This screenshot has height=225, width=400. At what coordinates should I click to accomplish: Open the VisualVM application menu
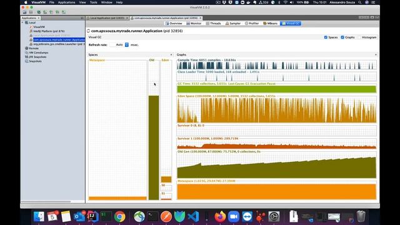38,2
